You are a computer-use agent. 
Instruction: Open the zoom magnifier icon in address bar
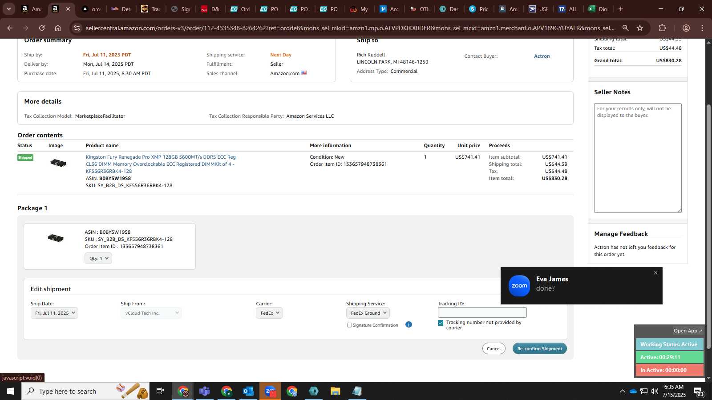click(x=625, y=28)
